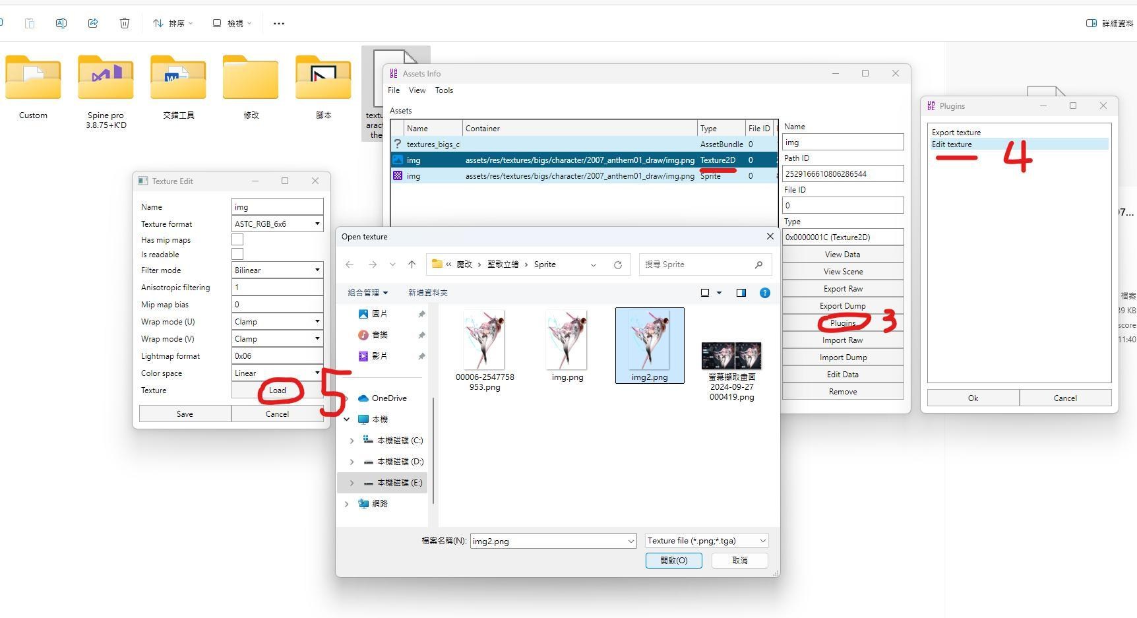The height and width of the screenshot is (618, 1137).
Task: Click Ok in Plugins window
Action: [x=973, y=398]
